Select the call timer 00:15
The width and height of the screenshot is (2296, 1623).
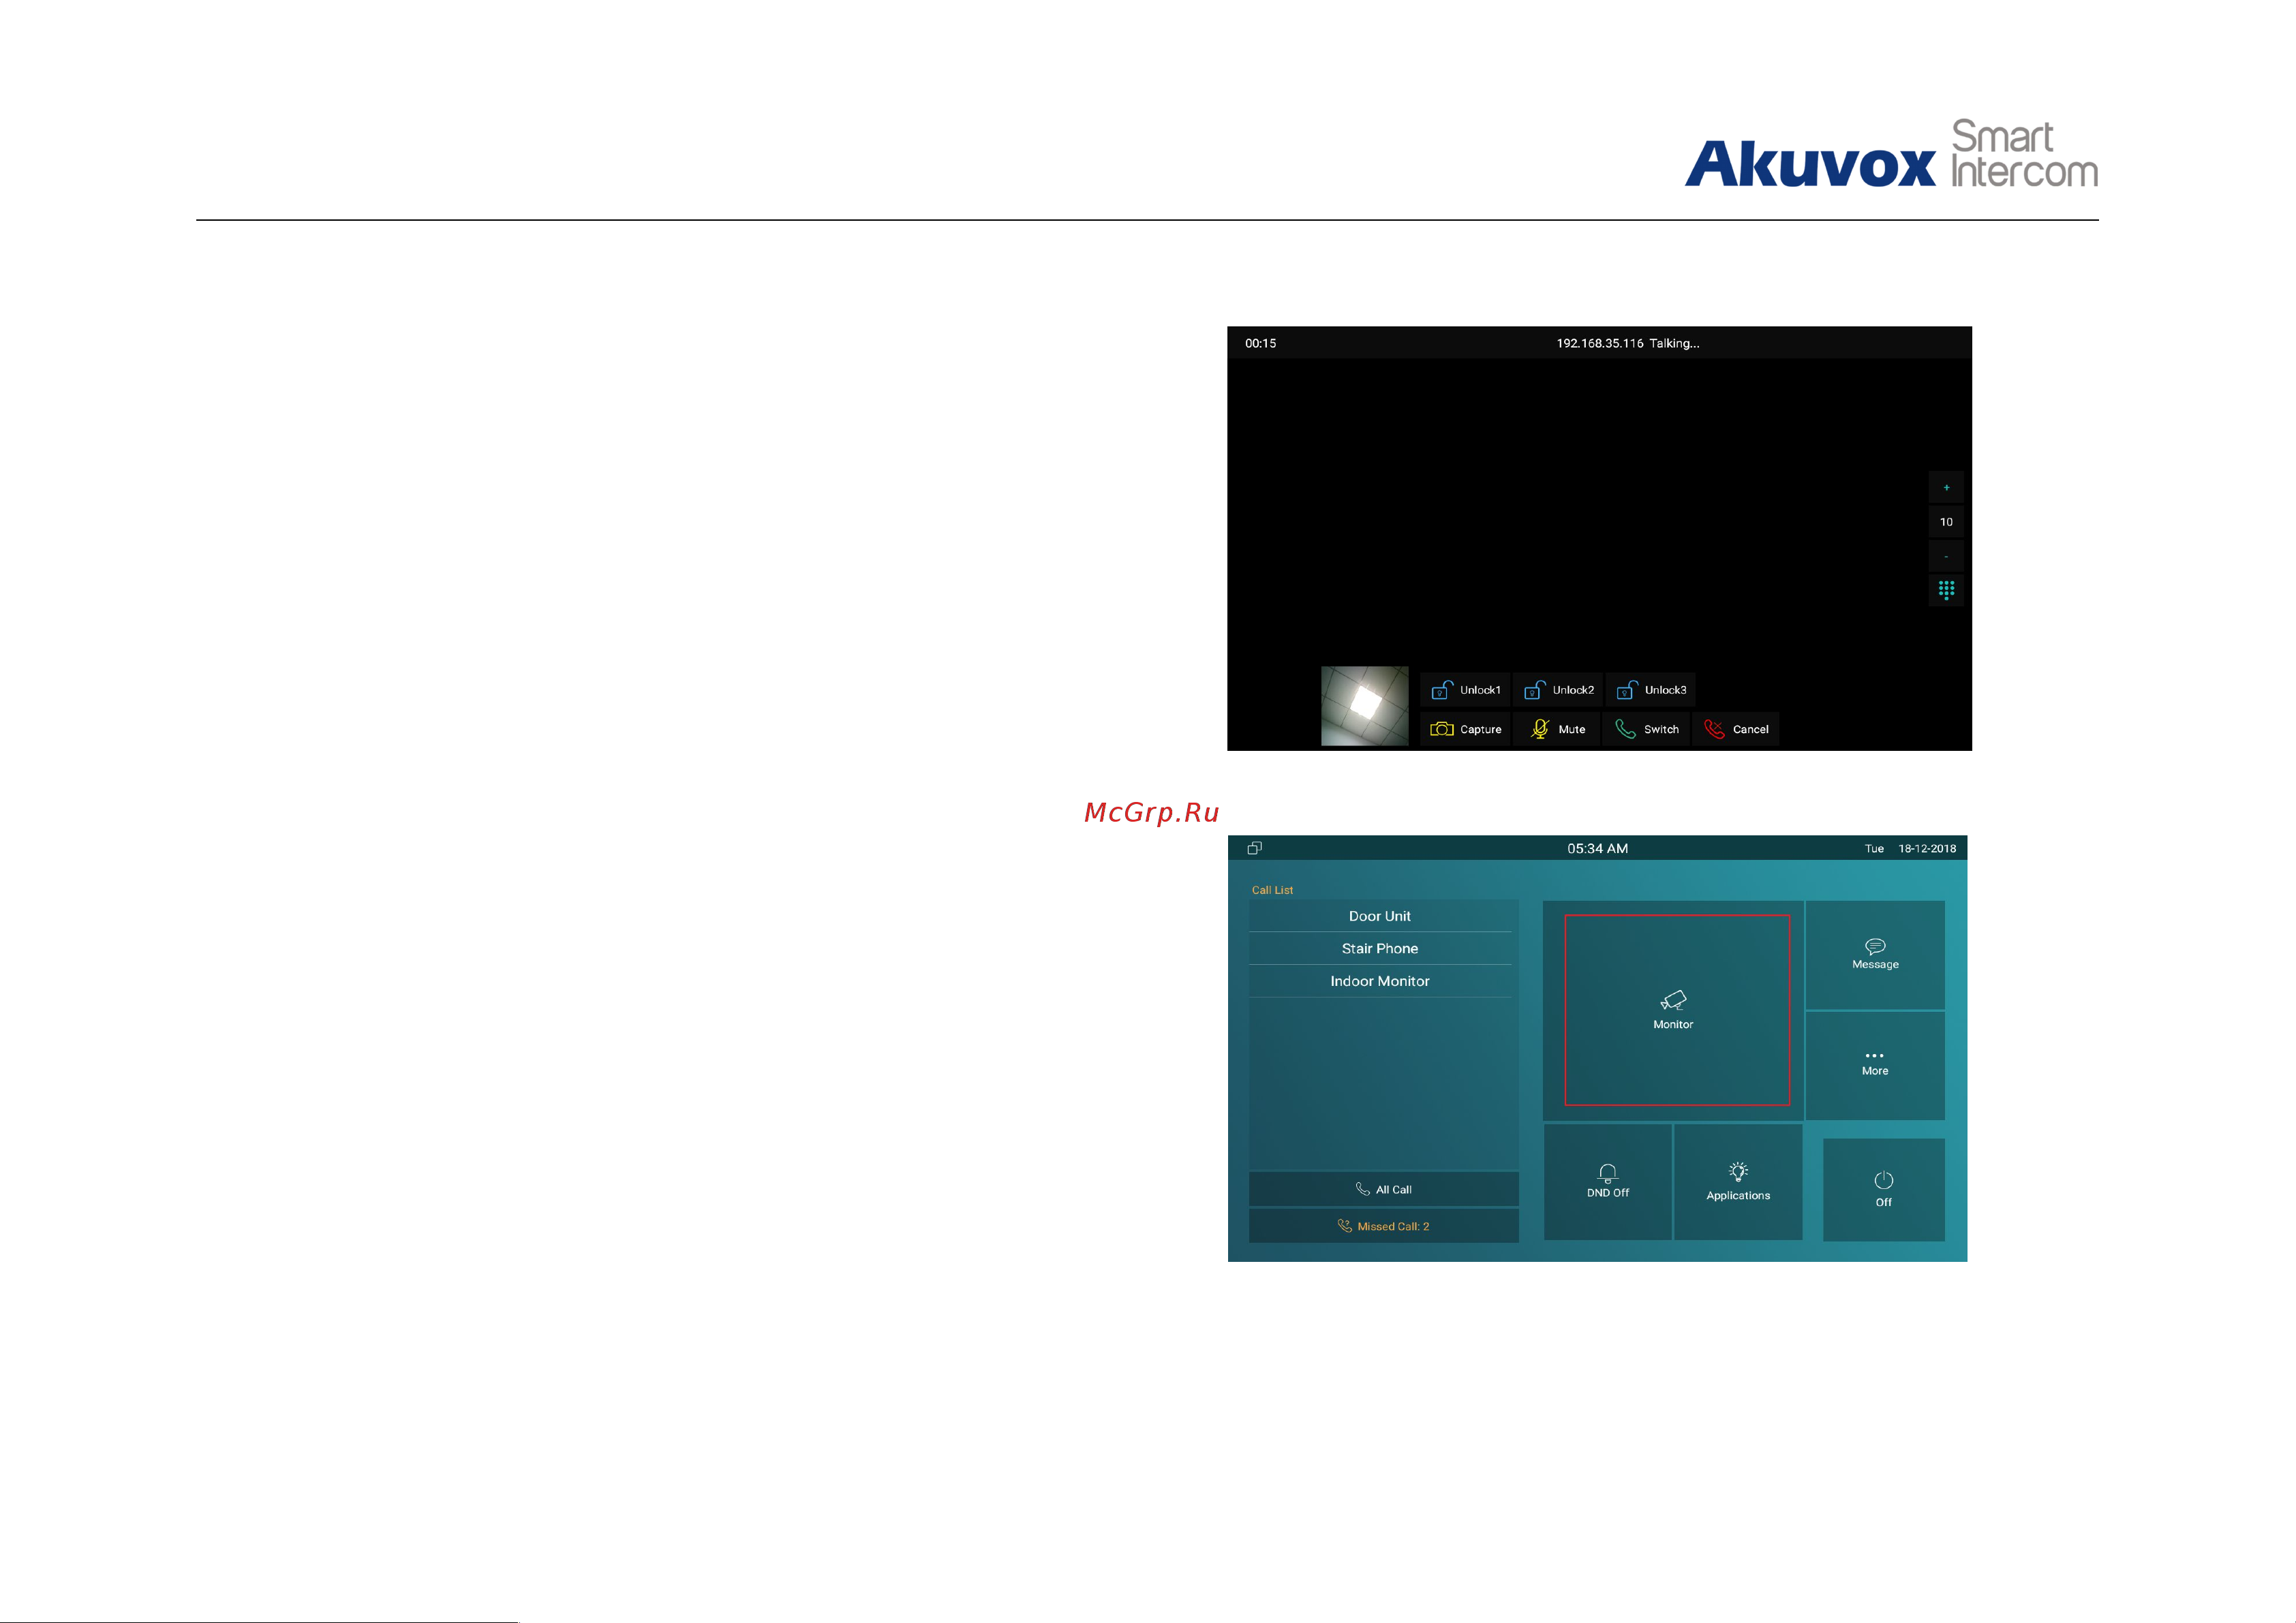click(1260, 343)
